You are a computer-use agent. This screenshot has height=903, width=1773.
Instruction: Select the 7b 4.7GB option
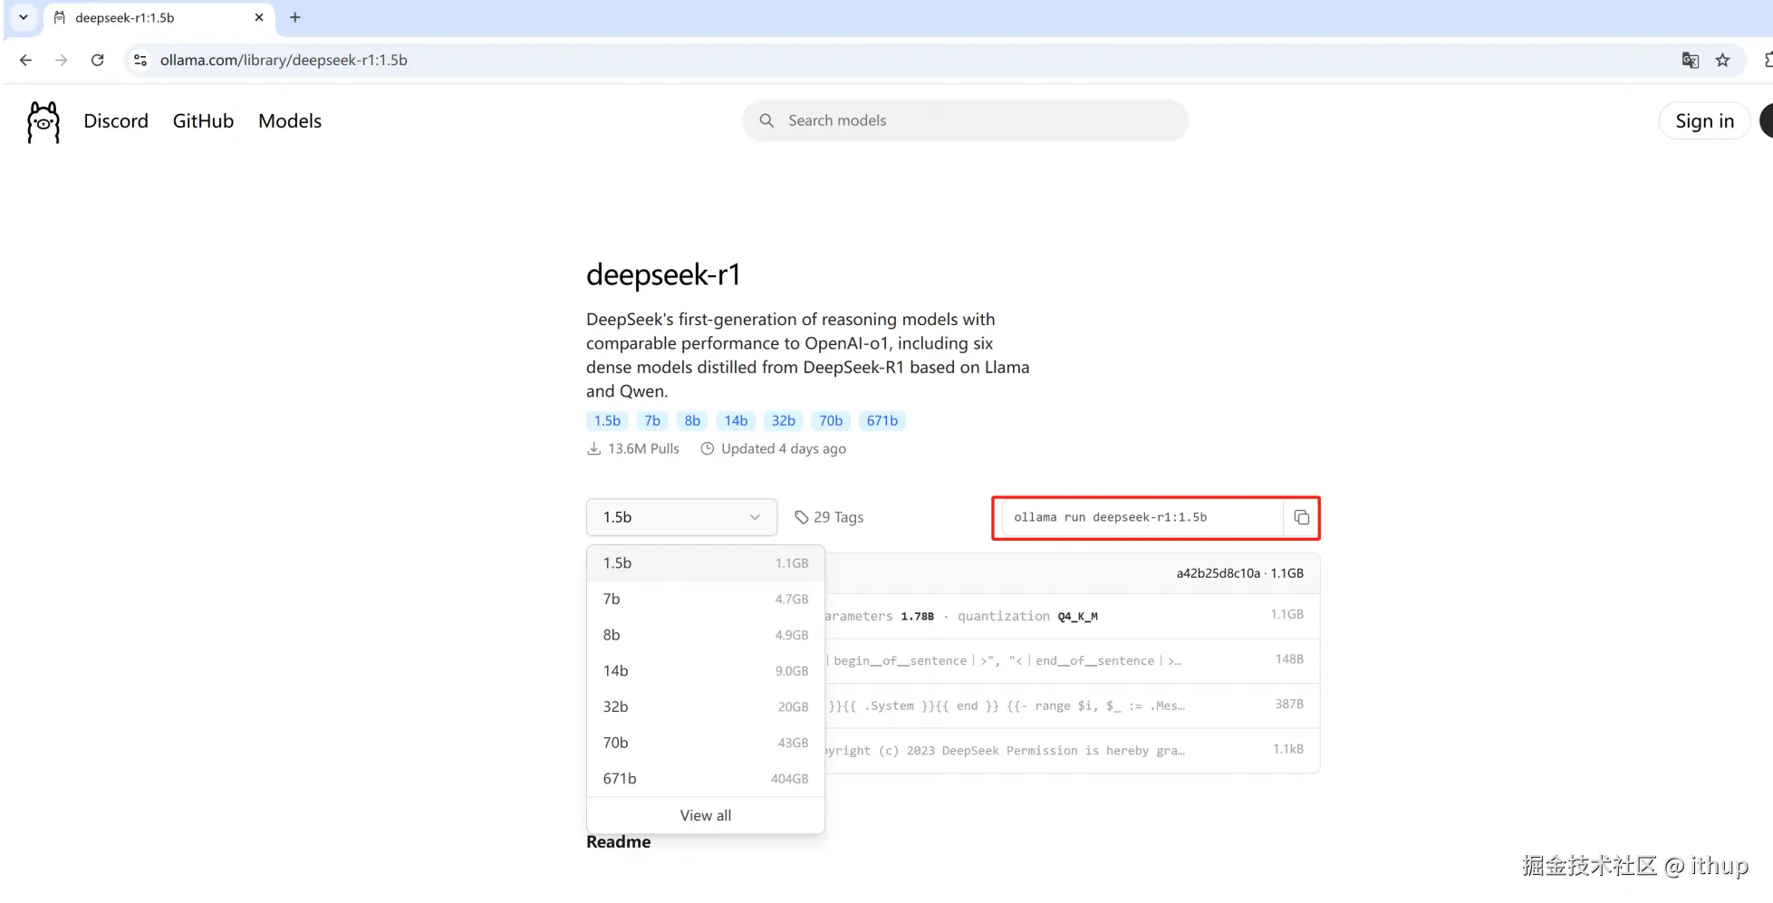click(706, 599)
